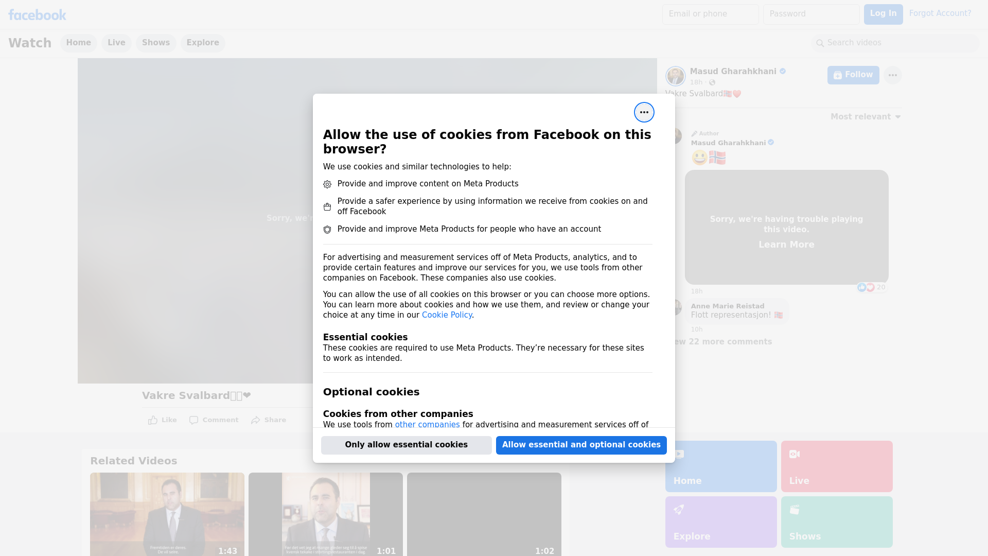Click the facebook logo

click(x=37, y=15)
